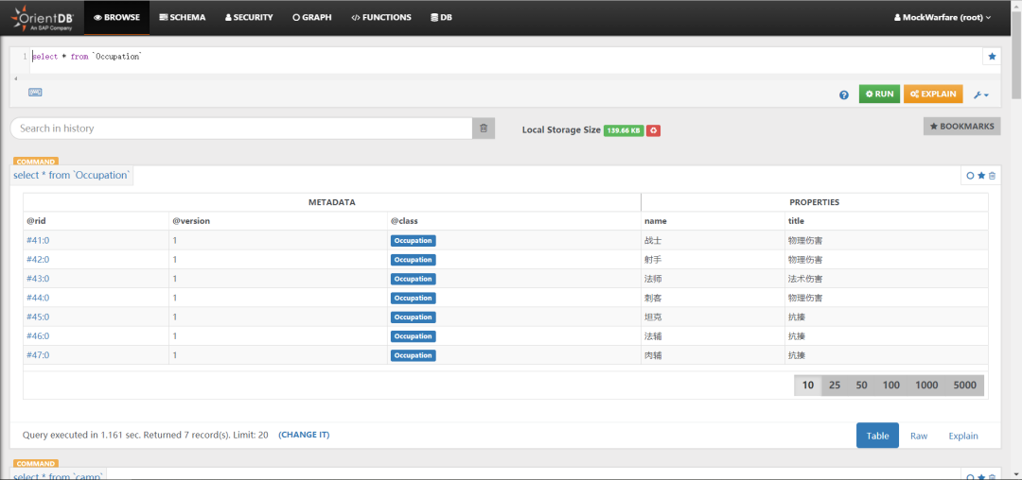Switch to the Raw result view
This screenshot has width=1022, height=480.
(919, 436)
